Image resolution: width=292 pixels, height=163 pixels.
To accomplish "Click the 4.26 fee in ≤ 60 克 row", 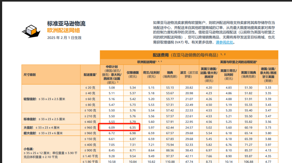I will [x=209, y=99].
